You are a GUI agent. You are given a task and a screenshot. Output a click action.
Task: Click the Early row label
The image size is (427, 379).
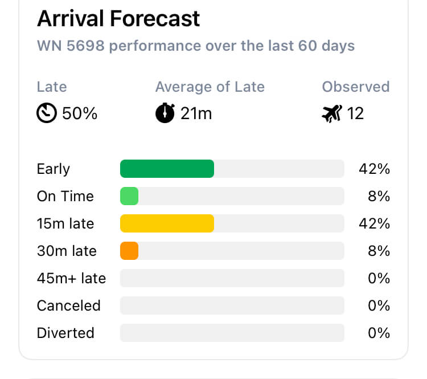tap(54, 169)
